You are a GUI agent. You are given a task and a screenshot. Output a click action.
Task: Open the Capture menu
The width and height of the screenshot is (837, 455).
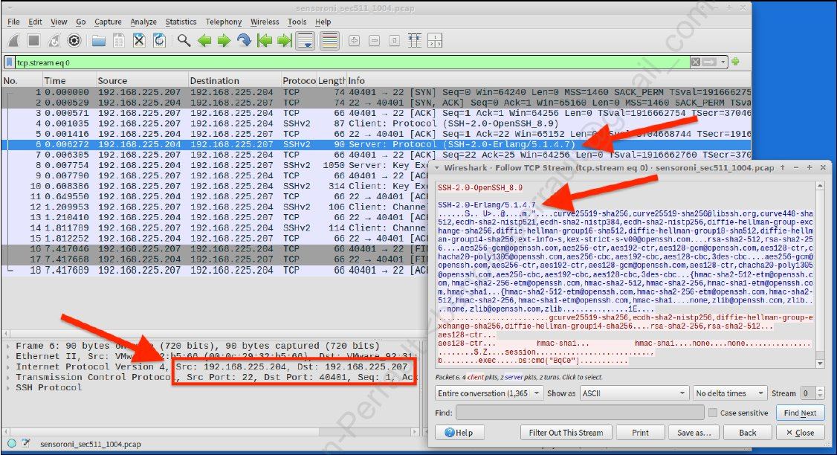[x=108, y=22]
